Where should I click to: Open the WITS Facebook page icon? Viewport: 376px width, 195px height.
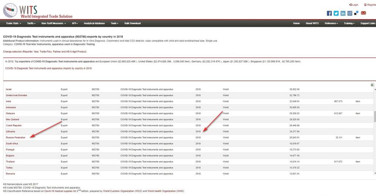click(x=329, y=13)
